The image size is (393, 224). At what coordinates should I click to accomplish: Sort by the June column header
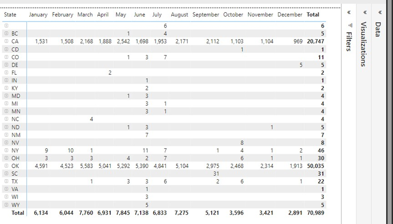pos(139,15)
